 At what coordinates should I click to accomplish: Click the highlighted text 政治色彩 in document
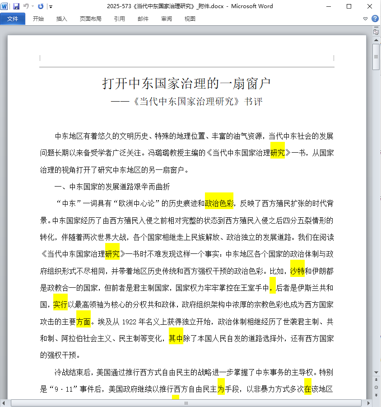coord(219,203)
